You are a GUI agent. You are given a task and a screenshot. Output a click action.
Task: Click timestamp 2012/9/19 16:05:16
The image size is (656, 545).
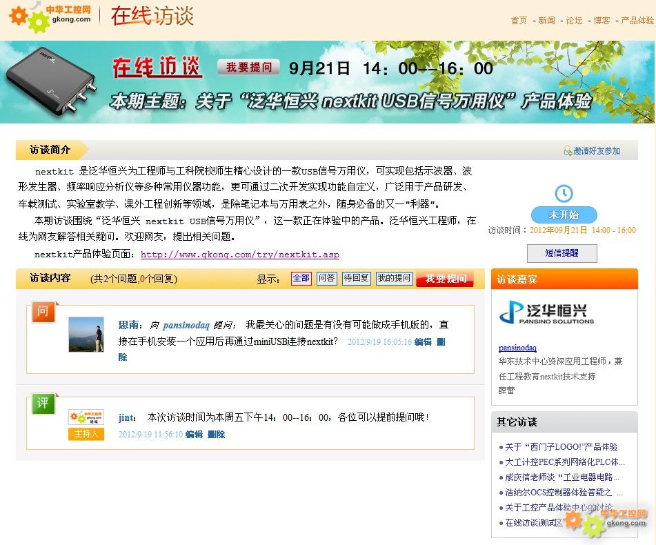tap(379, 341)
